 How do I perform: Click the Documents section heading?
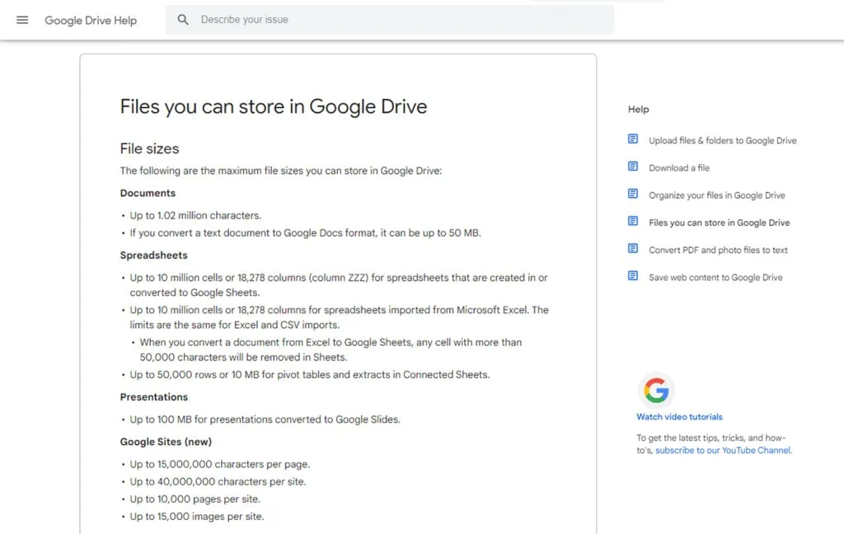click(x=148, y=194)
